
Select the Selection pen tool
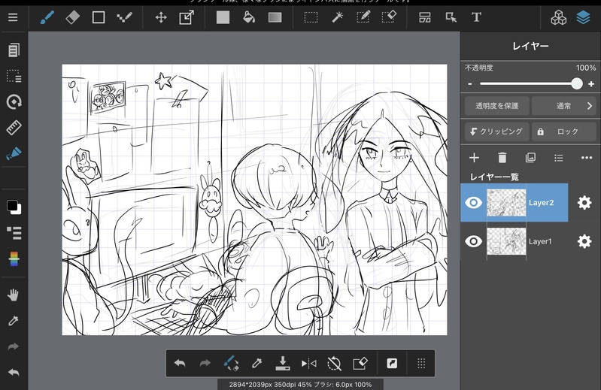(363, 17)
